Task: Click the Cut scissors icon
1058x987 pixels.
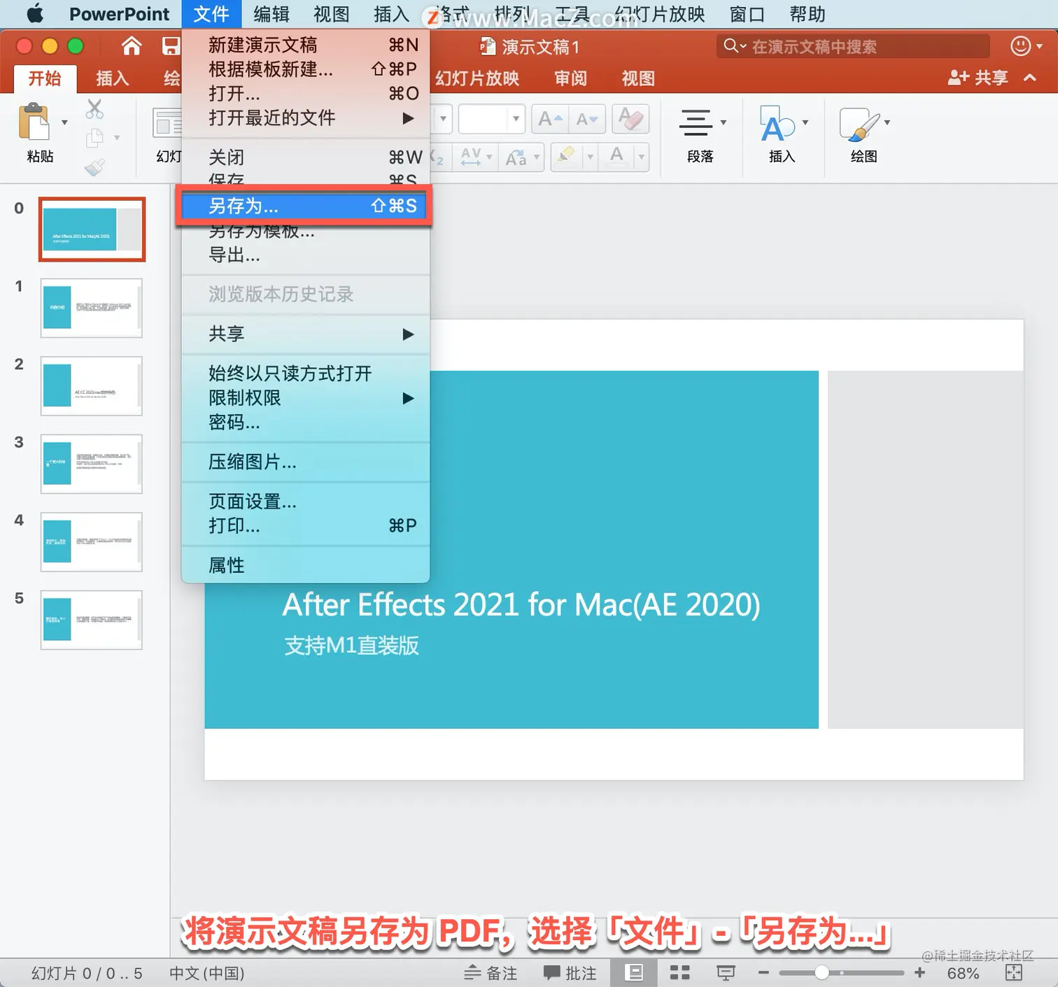Action: tap(94, 108)
